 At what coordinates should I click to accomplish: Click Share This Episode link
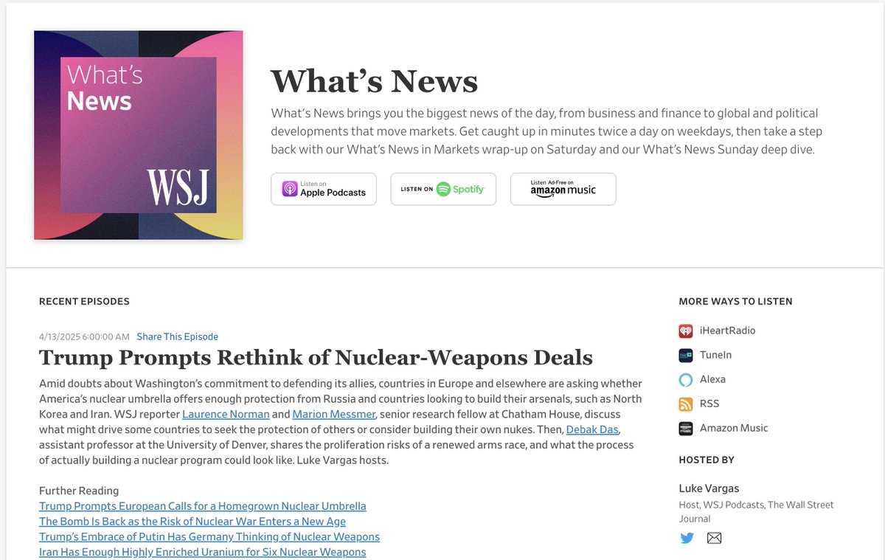pos(177,336)
